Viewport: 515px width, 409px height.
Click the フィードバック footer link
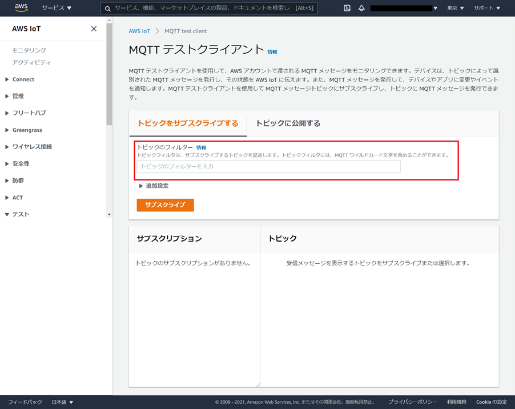click(x=25, y=402)
